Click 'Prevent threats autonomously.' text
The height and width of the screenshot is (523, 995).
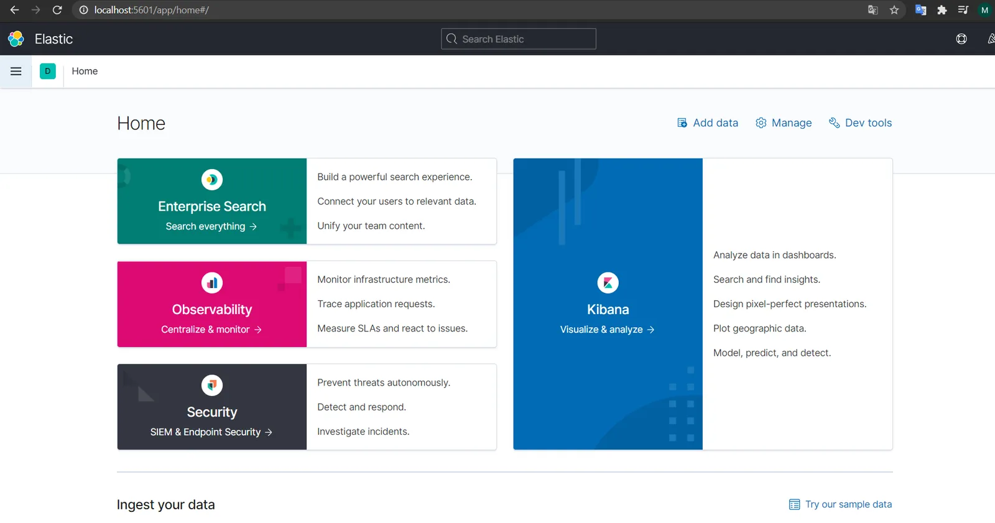coord(384,382)
